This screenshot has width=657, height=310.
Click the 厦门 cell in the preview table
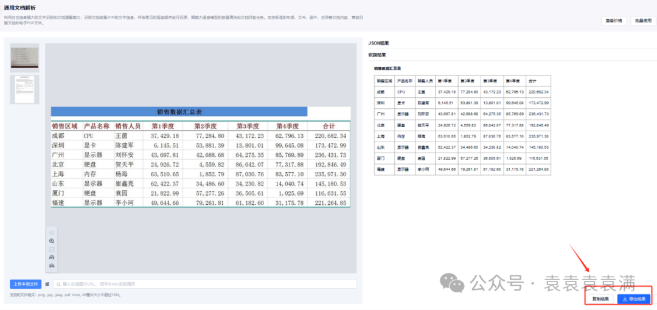pos(58,193)
